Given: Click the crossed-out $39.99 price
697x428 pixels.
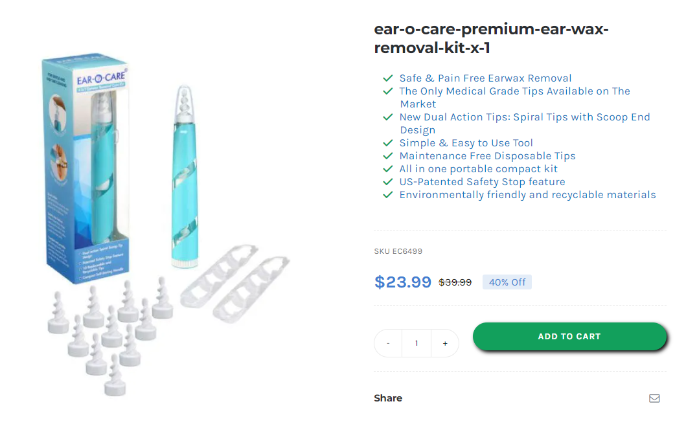Looking at the screenshot, I should (x=455, y=282).
